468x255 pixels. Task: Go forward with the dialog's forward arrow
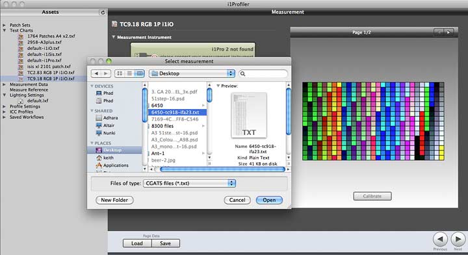pyautogui.click(x=106, y=73)
